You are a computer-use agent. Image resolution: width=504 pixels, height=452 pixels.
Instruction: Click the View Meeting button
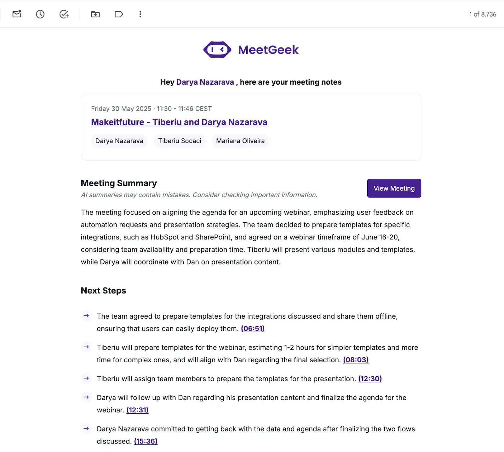(394, 188)
